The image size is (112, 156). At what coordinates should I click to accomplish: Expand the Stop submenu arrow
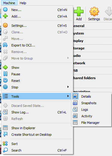[68, 87]
